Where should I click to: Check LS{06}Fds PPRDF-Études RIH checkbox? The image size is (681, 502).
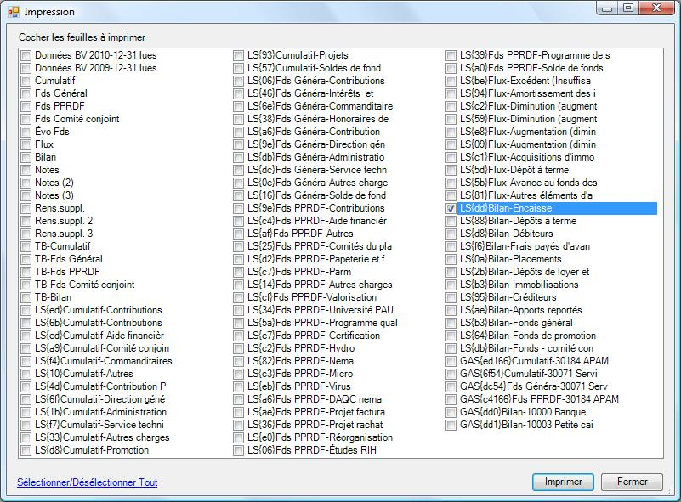(x=239, y=450)
